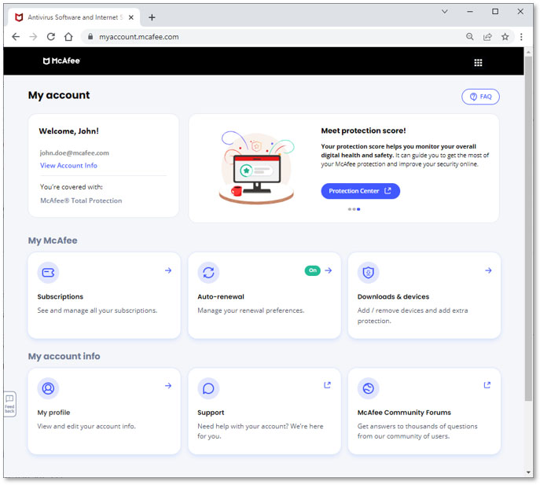Viewport: 540px width, 485px height.
Task: Click the McAfee logo in header
Action: coord(61,61)
